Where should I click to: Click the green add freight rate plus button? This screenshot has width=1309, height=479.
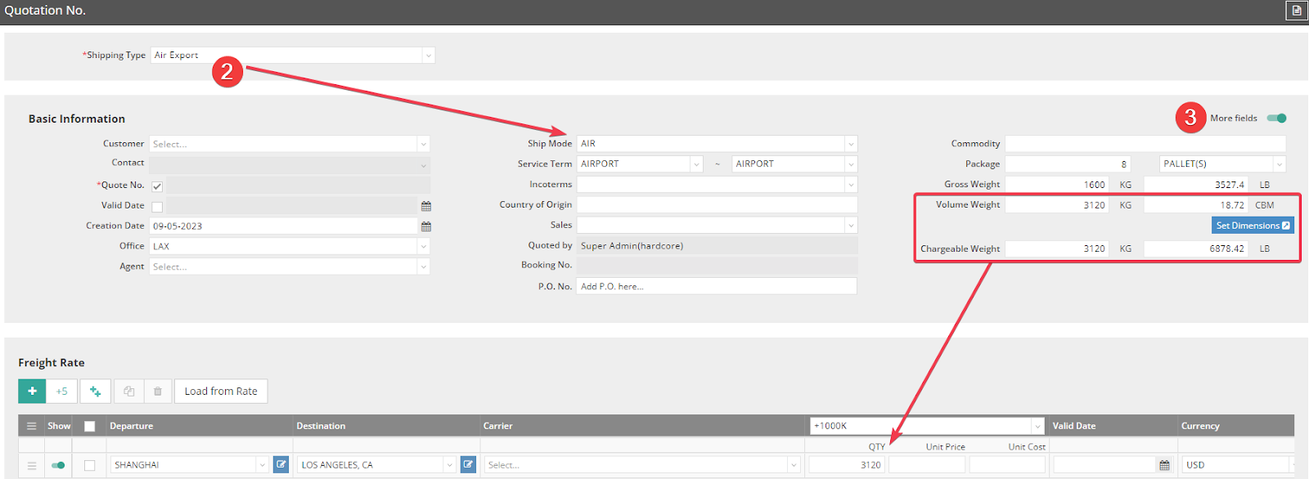coord(32,392)
